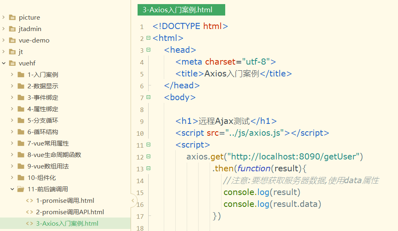This screenshot has height=231, width=398.
Task: Click line number 10 in the gutter
Action: (140, 133)
